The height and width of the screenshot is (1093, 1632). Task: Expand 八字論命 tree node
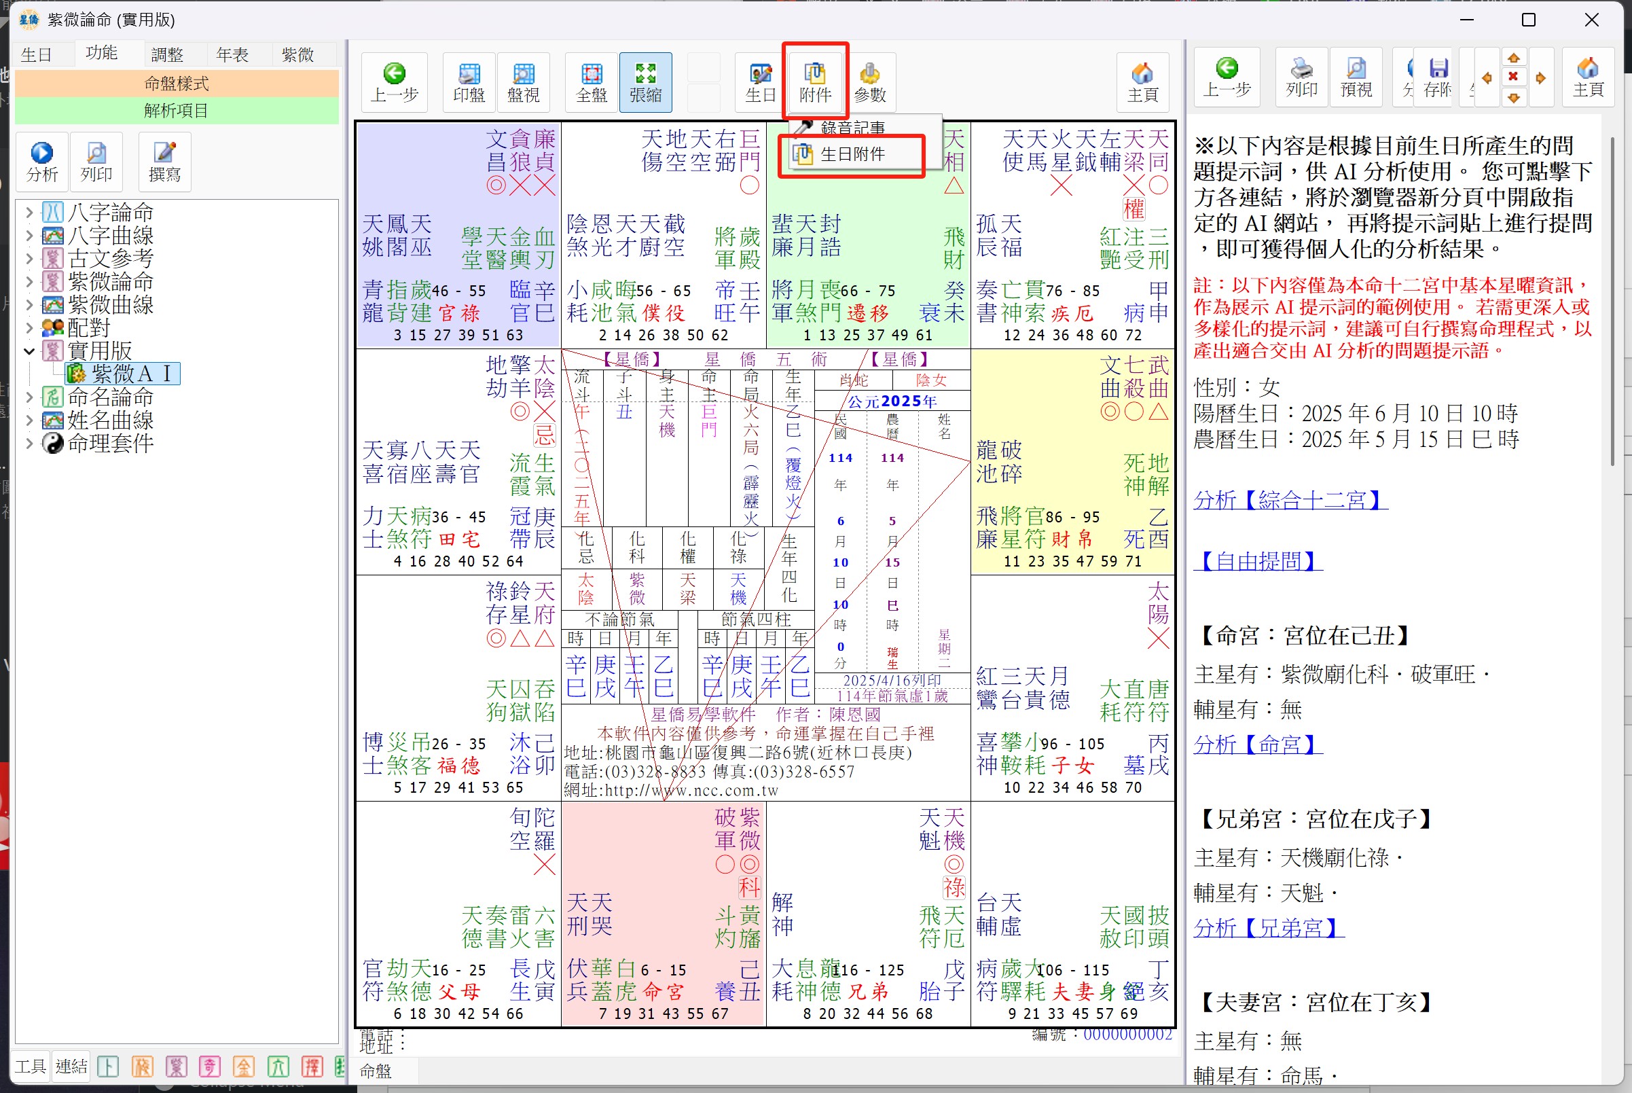pyautogui.click(x=29, y=212)
